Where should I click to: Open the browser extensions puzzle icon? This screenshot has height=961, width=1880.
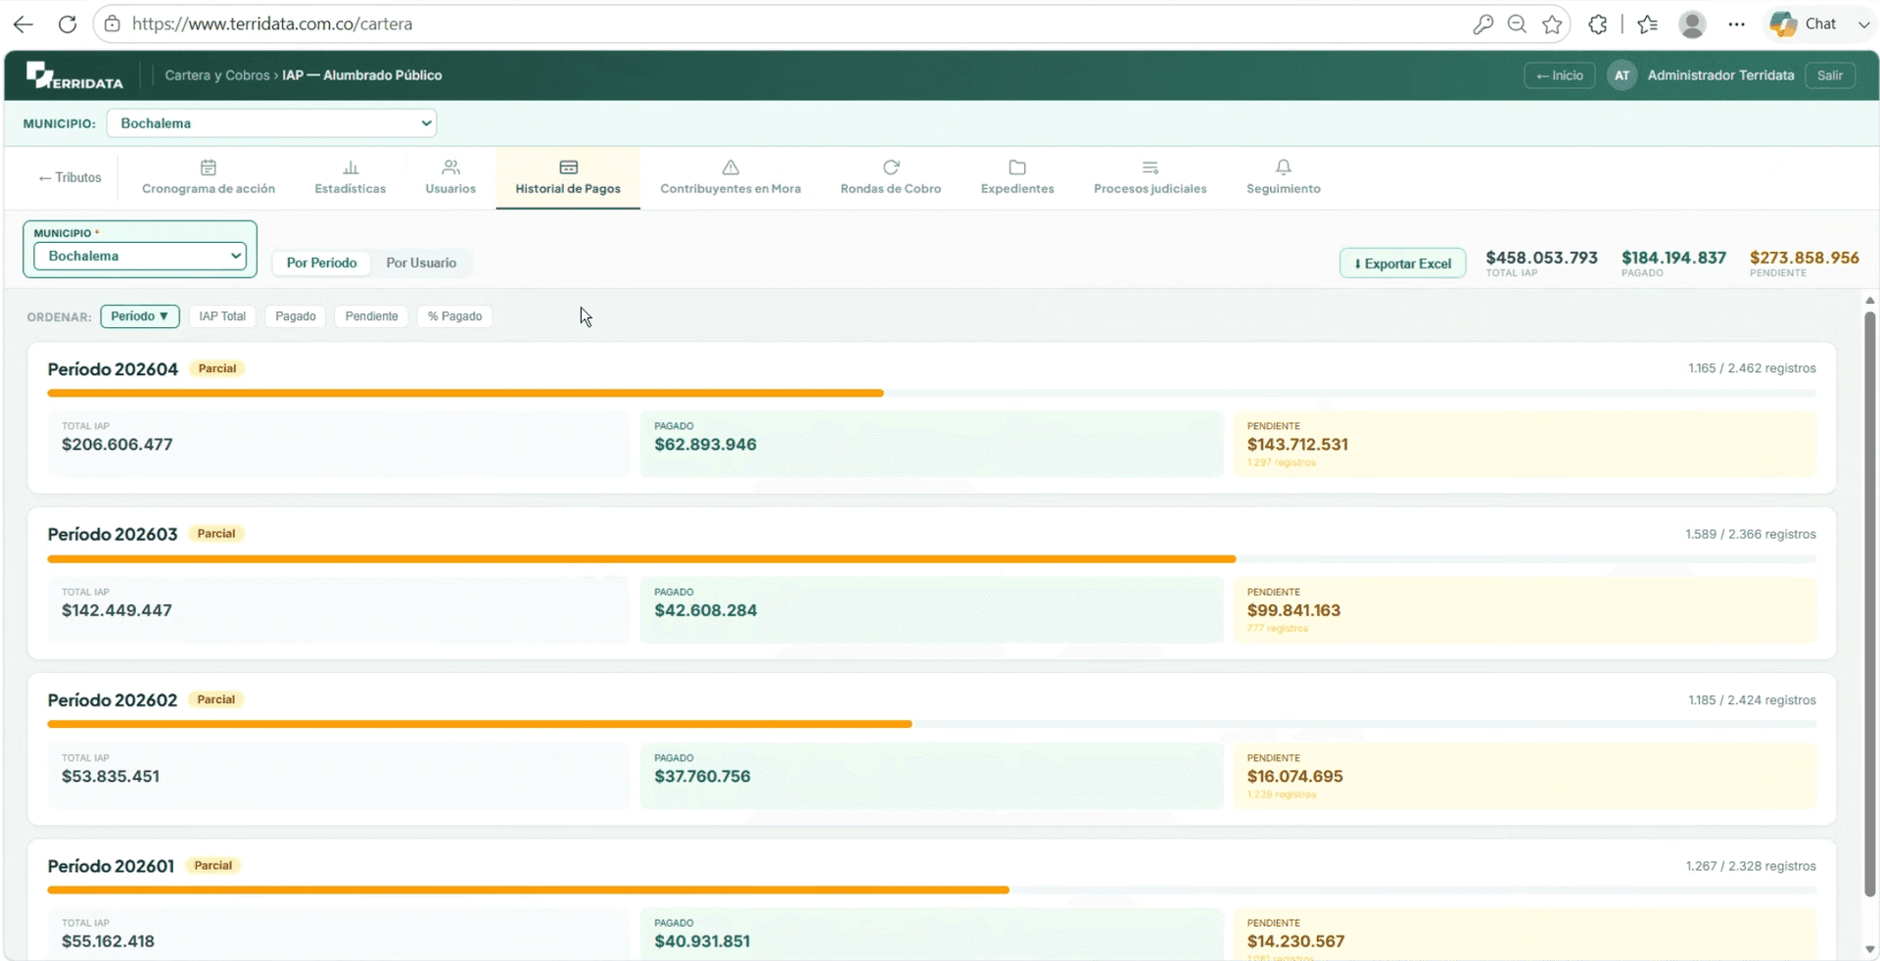click(1598, 24)
